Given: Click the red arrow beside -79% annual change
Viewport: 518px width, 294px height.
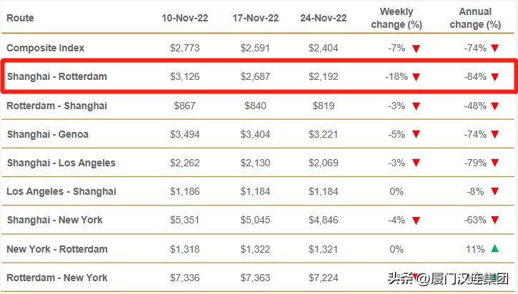Looking at the screenshot, I should [494, 163].
